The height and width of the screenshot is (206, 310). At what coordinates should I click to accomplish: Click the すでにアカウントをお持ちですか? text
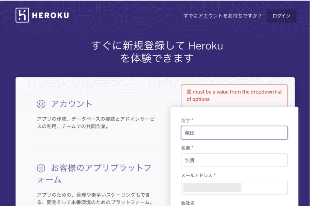point(223,16)
